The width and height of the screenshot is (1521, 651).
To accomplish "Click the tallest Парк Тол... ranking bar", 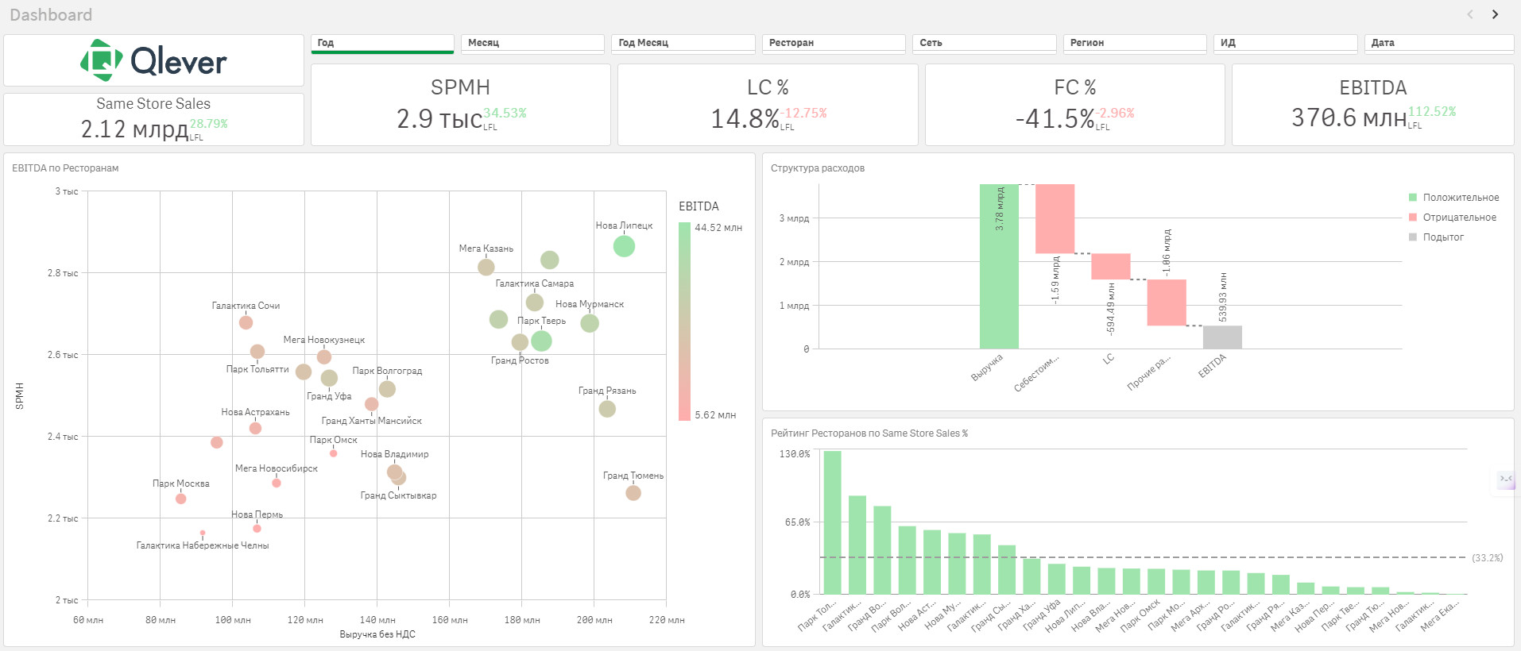I will tap(832, 522).
